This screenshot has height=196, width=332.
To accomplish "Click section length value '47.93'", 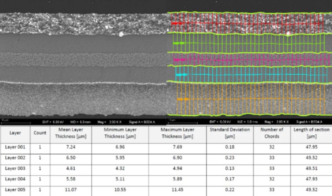I will coord(312,179).
